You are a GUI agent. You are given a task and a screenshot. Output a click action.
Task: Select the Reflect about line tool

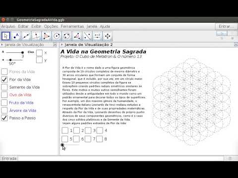[x=87, y=36]
